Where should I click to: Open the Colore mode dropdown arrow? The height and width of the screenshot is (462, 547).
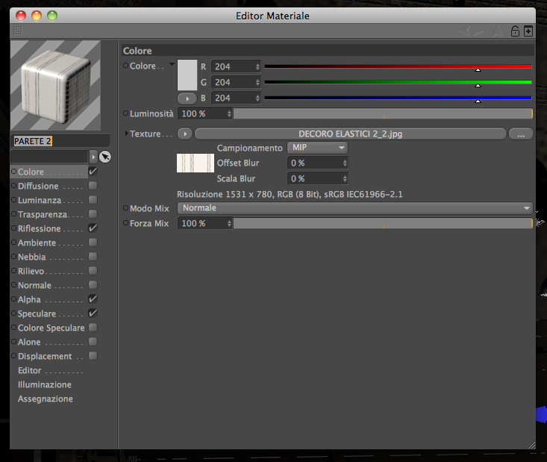coord(172,64)
